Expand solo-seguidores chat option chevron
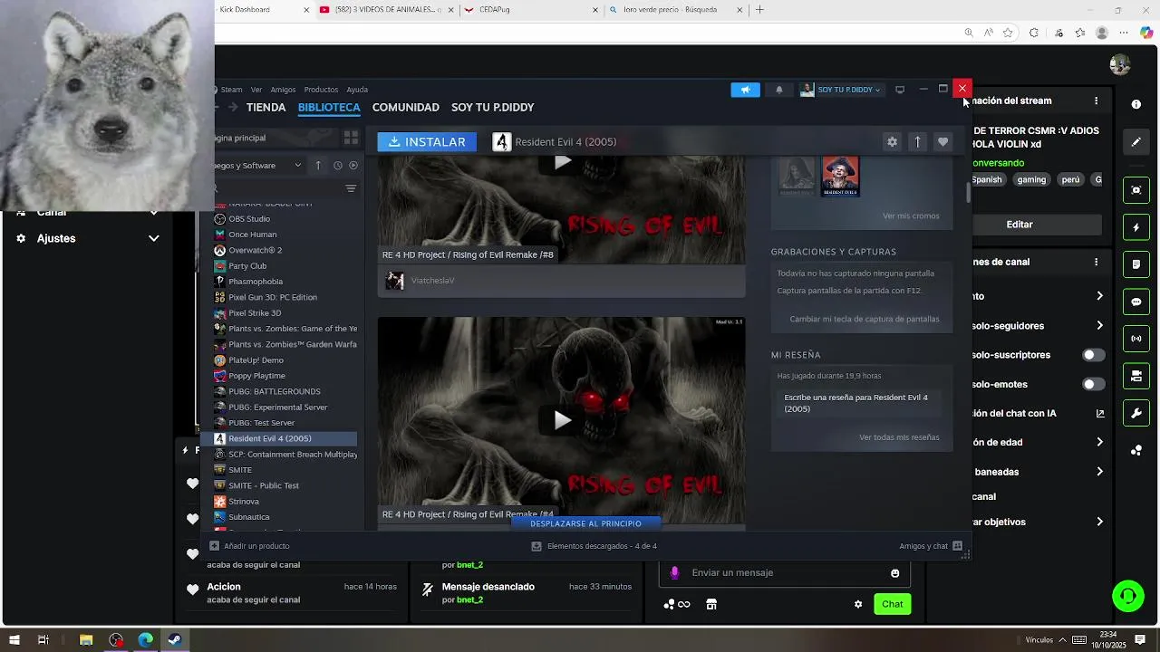Image resolution: width=1160 pixels, height=652 pixels. click(1099, 325)
